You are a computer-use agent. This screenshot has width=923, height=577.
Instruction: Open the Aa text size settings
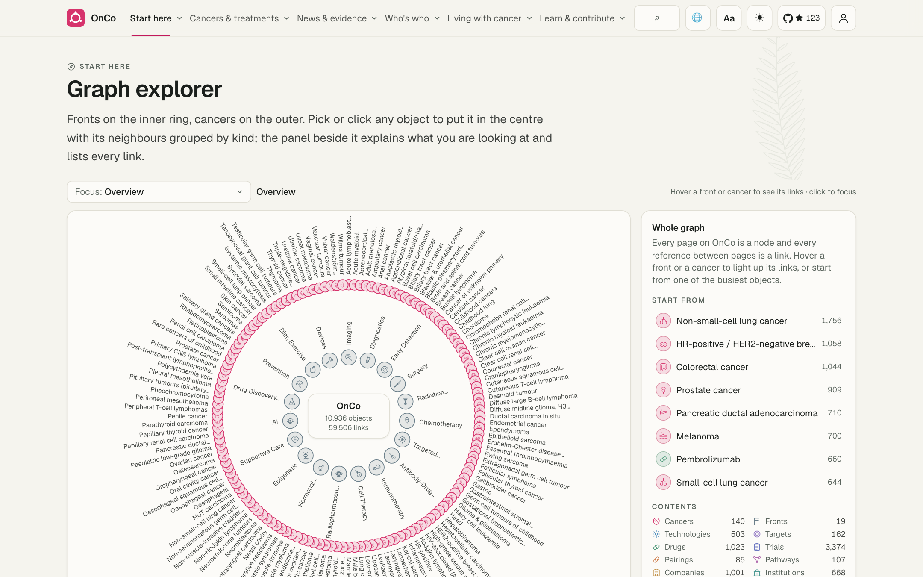729,18
